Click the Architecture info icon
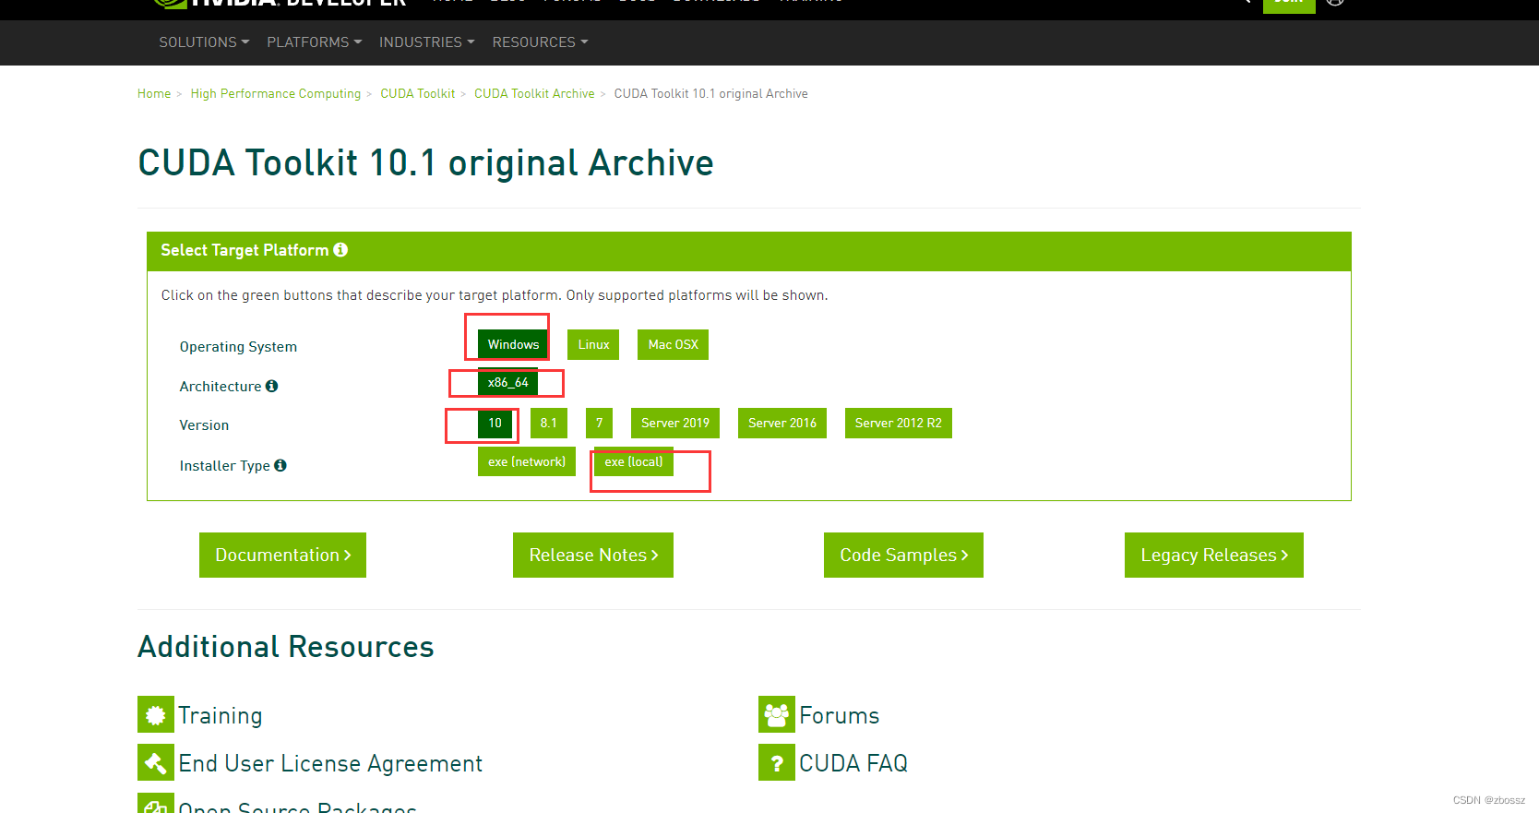Viewport: 1539px width, 813px height. (x=271, y=386)
